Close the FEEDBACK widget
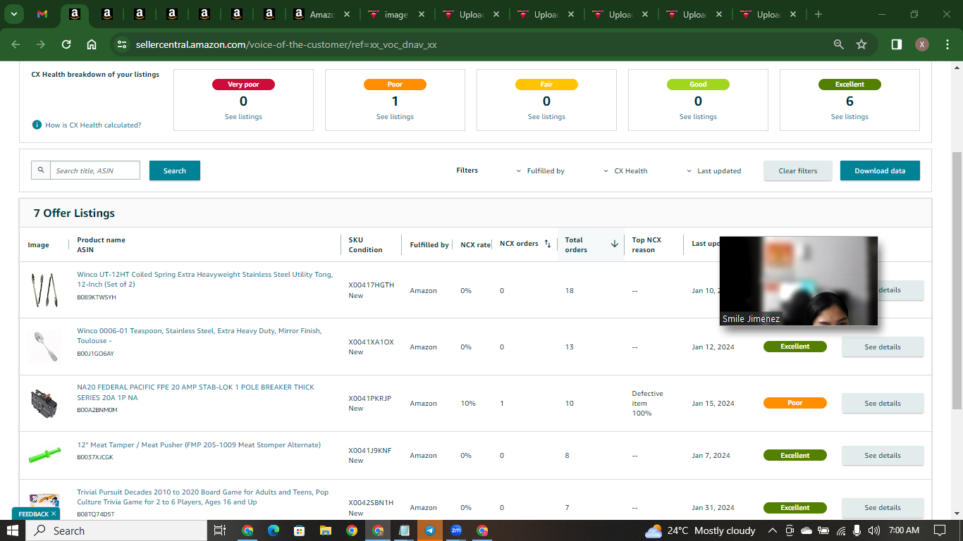Viewport: 963px width, 541px height. click(x=54, y=514)
